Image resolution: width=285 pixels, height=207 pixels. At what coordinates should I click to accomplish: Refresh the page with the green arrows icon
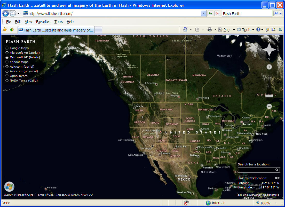210,13
